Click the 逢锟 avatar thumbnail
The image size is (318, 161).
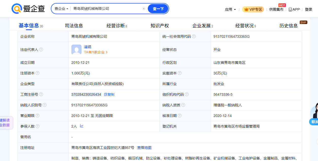point(76,50)
